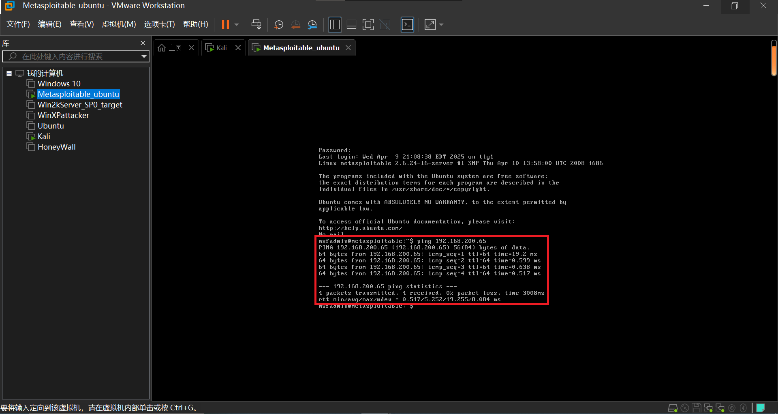This screenshot has width=778, height=414.
Task: Click the 'Last login' line in terminal
Action: (x=406, y=157)
